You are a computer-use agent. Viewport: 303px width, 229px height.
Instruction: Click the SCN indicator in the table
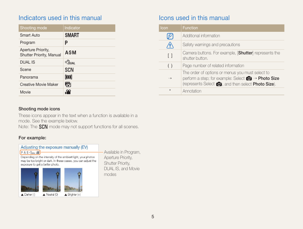pyautogui.click(x=69, y=70)
